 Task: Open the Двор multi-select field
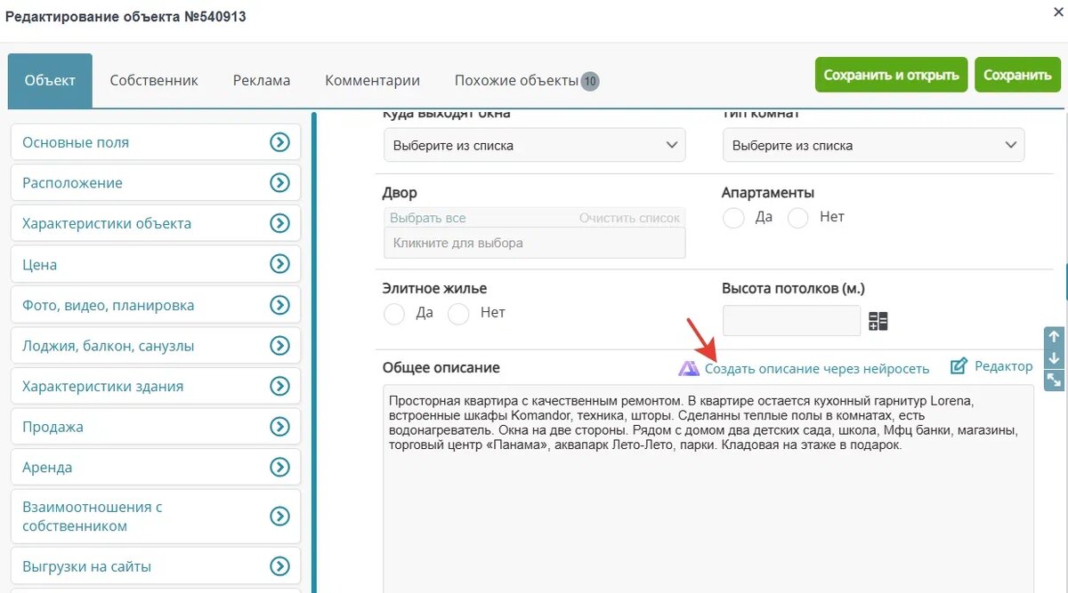[534, 243]
